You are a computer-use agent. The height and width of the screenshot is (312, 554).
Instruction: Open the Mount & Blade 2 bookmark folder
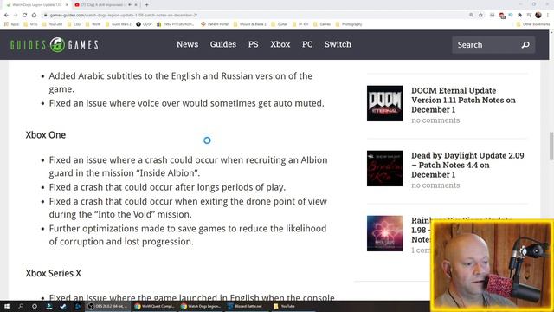tap(249, 24)
